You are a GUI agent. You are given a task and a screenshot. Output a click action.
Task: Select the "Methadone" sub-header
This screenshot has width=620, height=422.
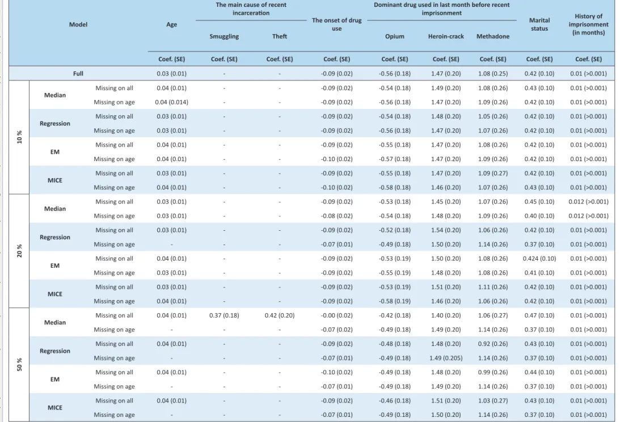click(x=493, y=36)
